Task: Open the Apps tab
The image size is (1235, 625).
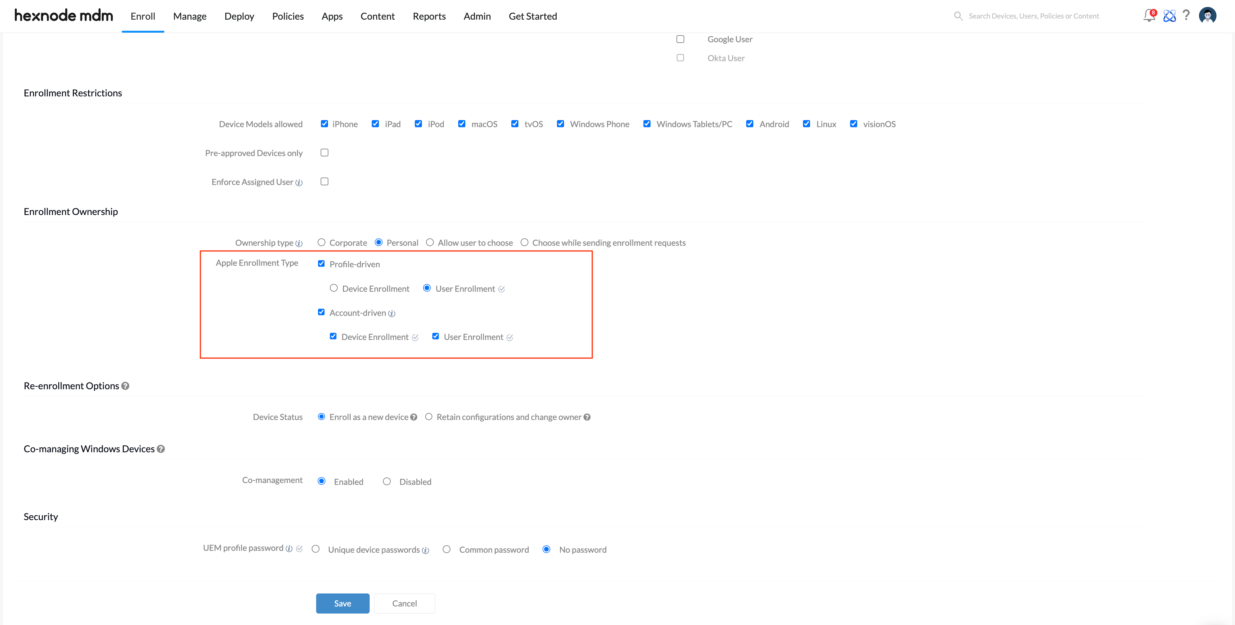Action: coord(332,16)
